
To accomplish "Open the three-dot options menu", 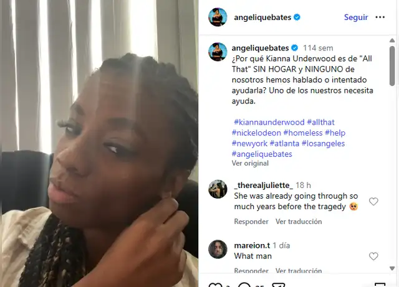I will (380, 17).
